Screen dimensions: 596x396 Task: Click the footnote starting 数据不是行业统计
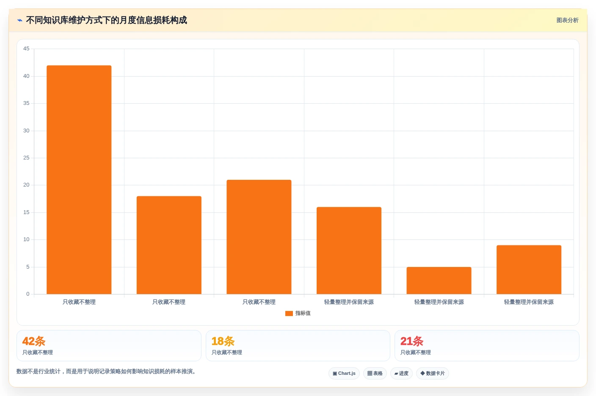click(x=106, y=371)
